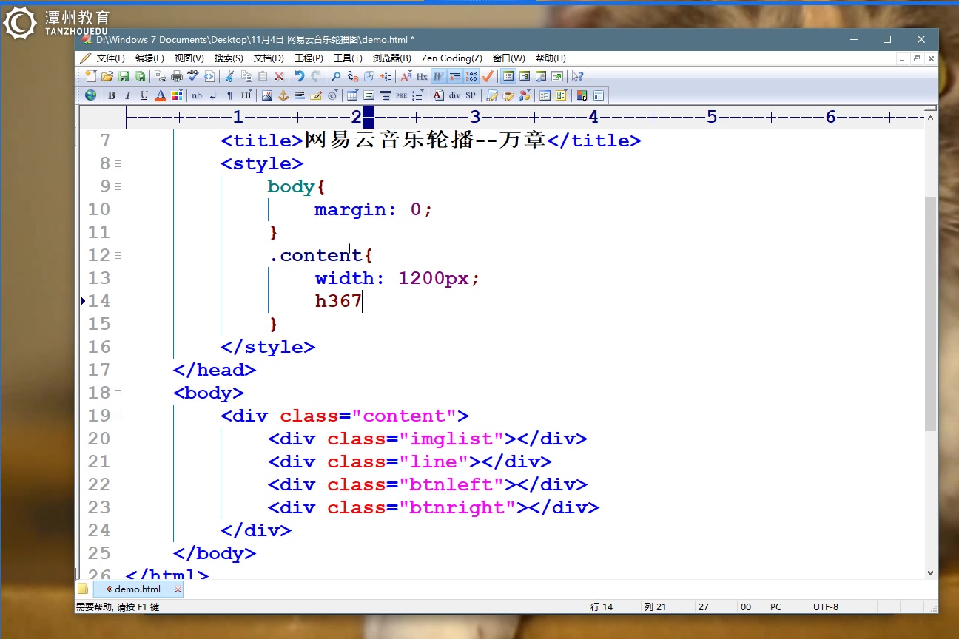Toggle the window icon with a wrench
The height and width of the screenshot is (639, 959).
point(541,76)
